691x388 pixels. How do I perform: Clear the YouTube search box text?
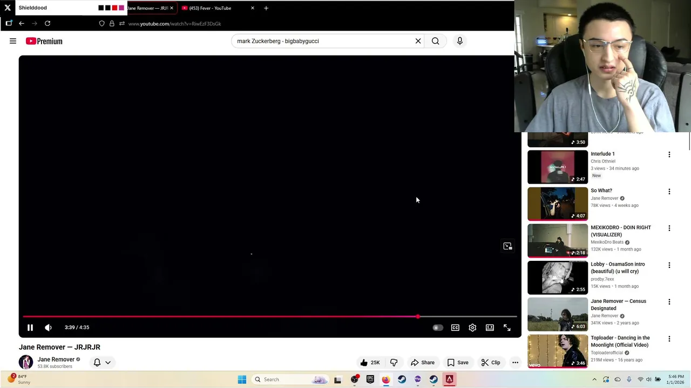(x=418, y=41)
